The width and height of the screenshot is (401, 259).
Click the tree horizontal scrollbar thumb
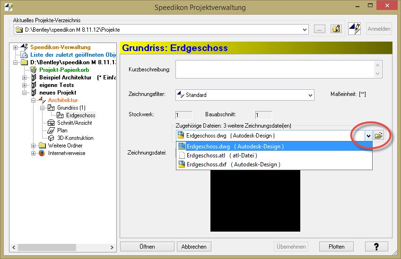click(x=47, y=247)
